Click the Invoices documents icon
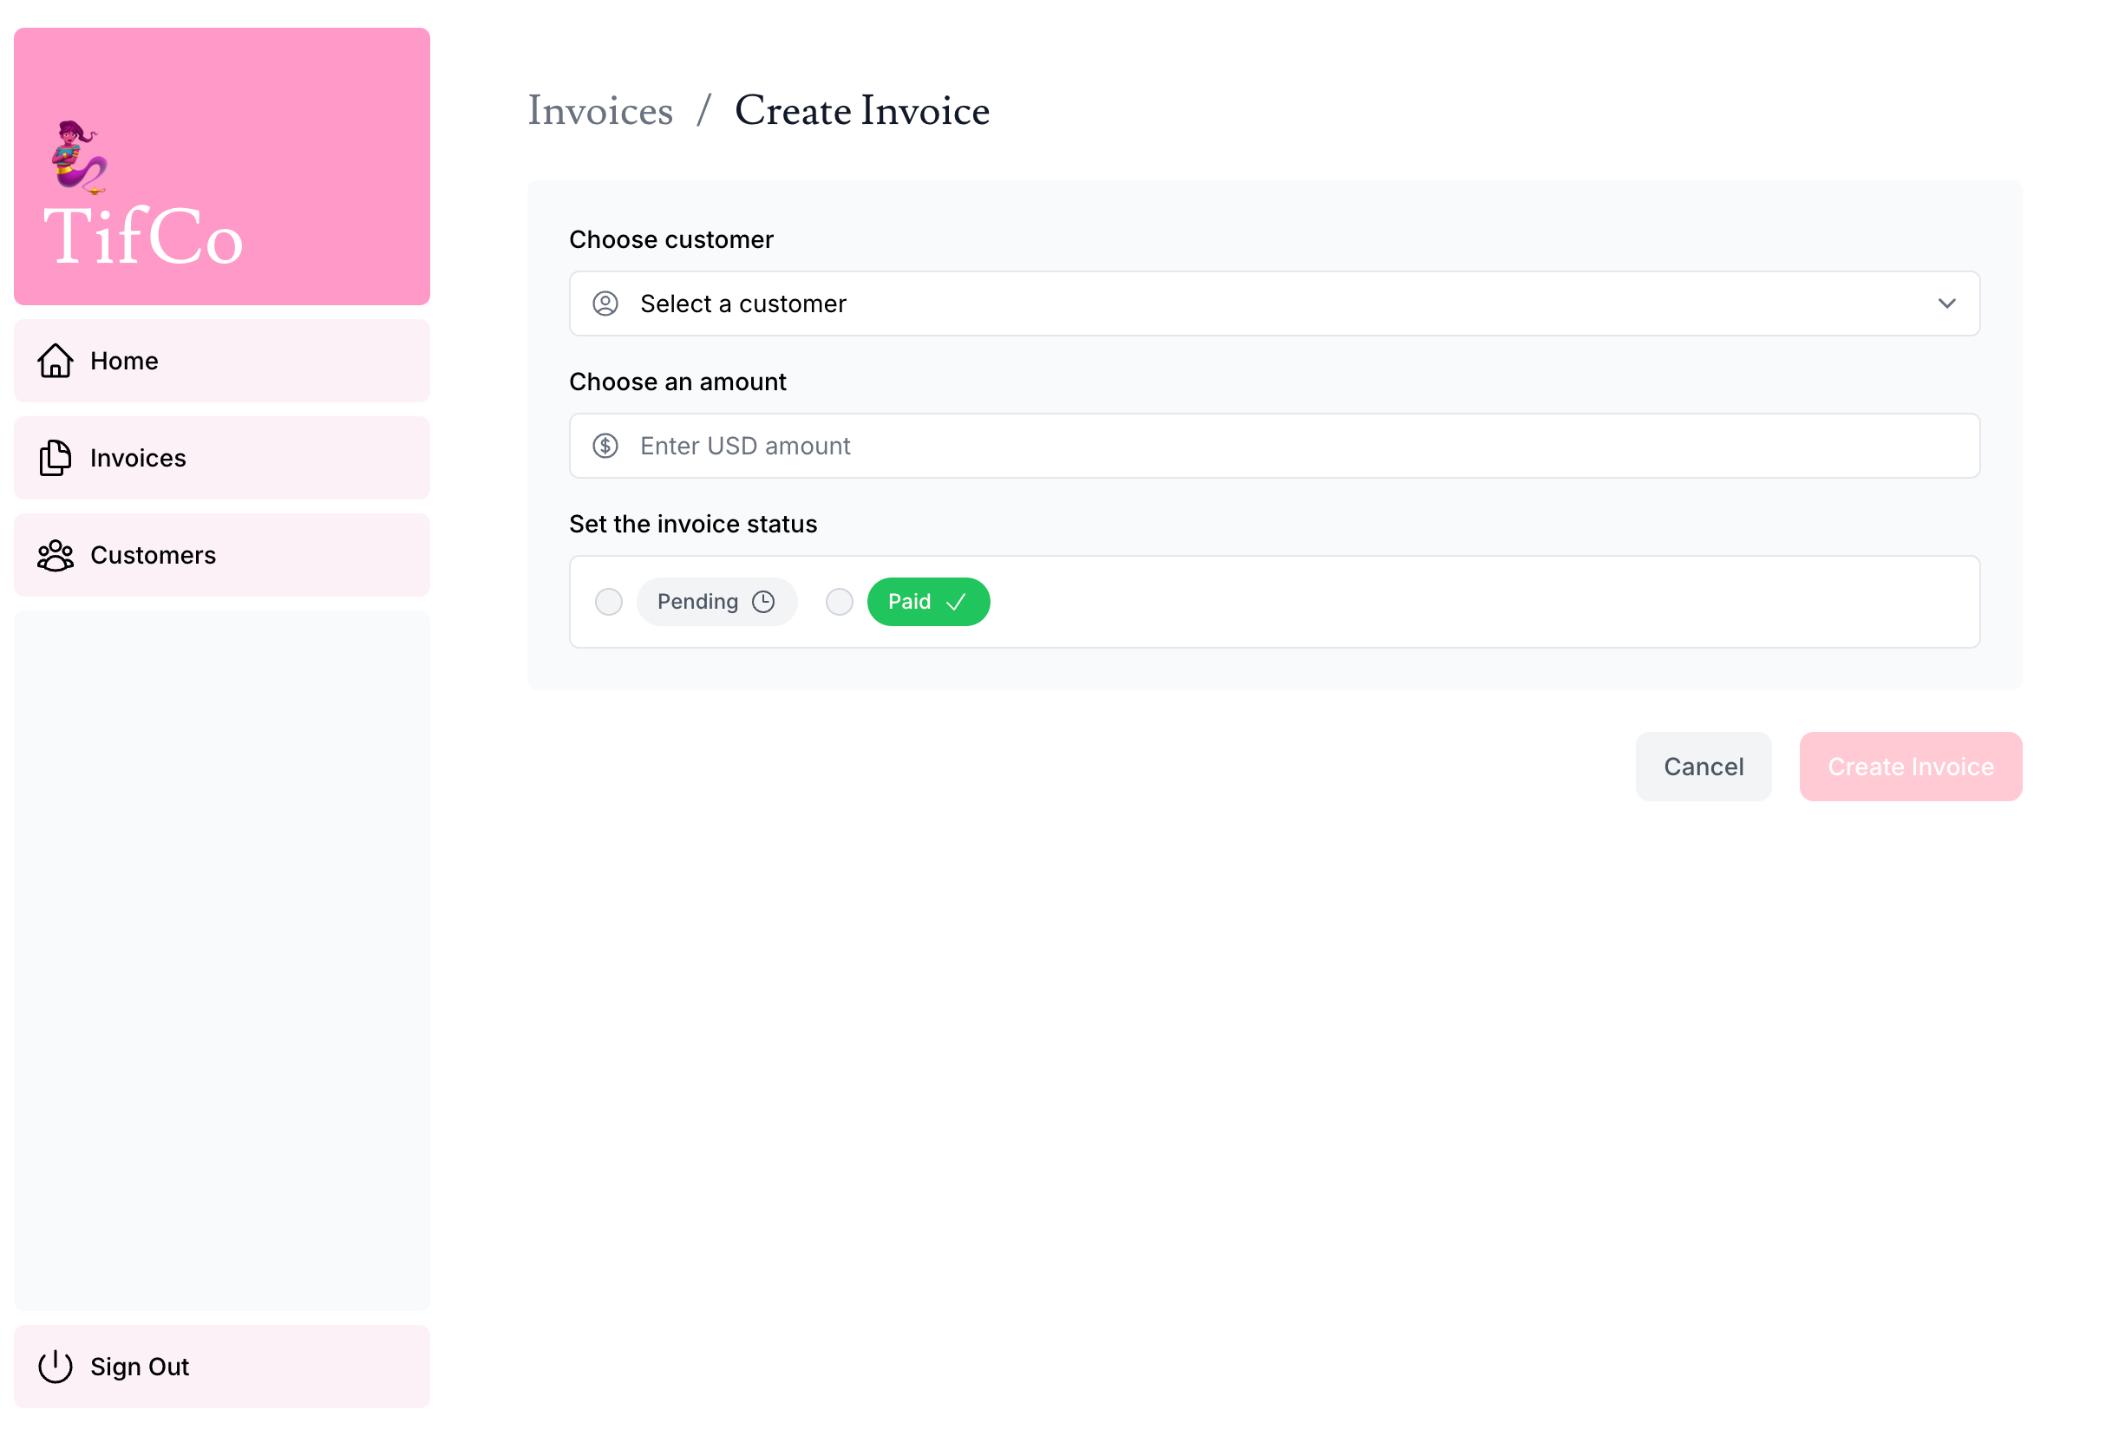The width and height of the screenshot is (2106, 1436). pyautogui.click(x=56, y=458)
